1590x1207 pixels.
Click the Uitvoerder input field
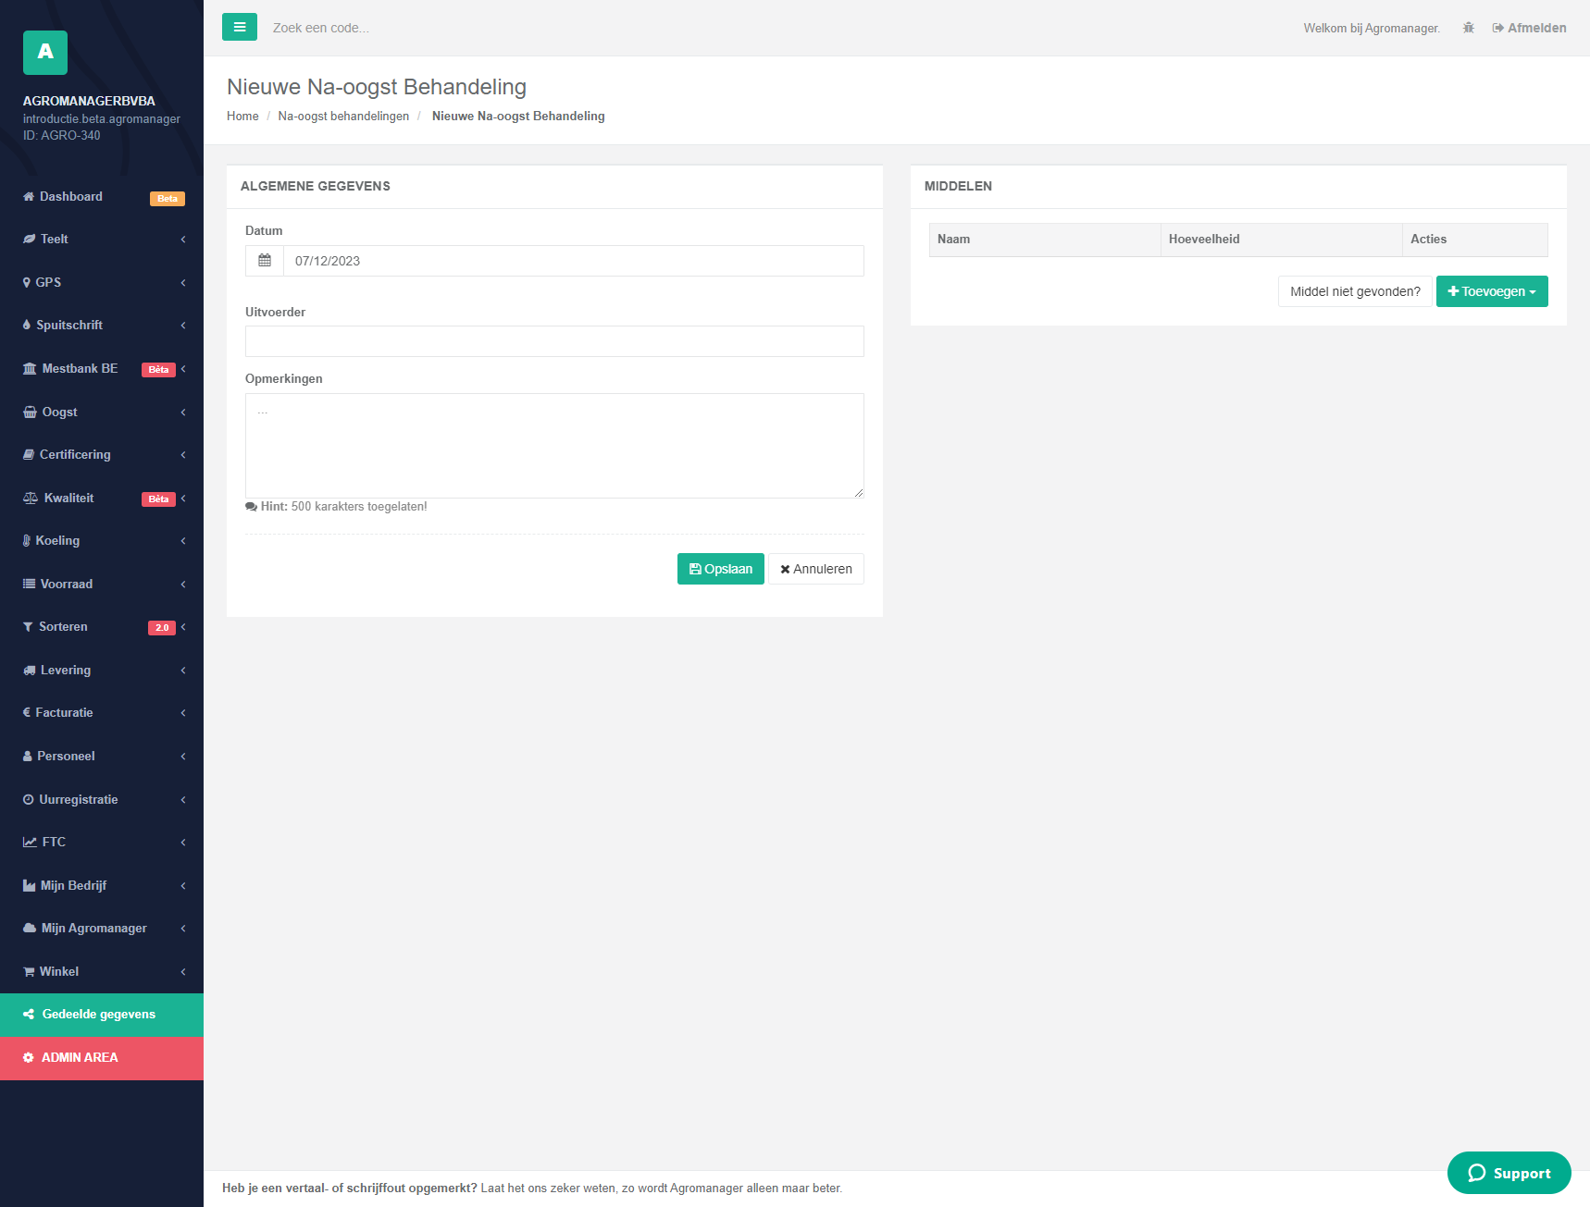pyautogui.click(x=554, y=341)
